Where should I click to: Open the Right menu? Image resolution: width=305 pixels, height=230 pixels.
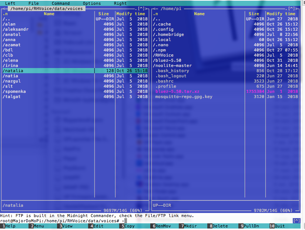pos(120,3)
